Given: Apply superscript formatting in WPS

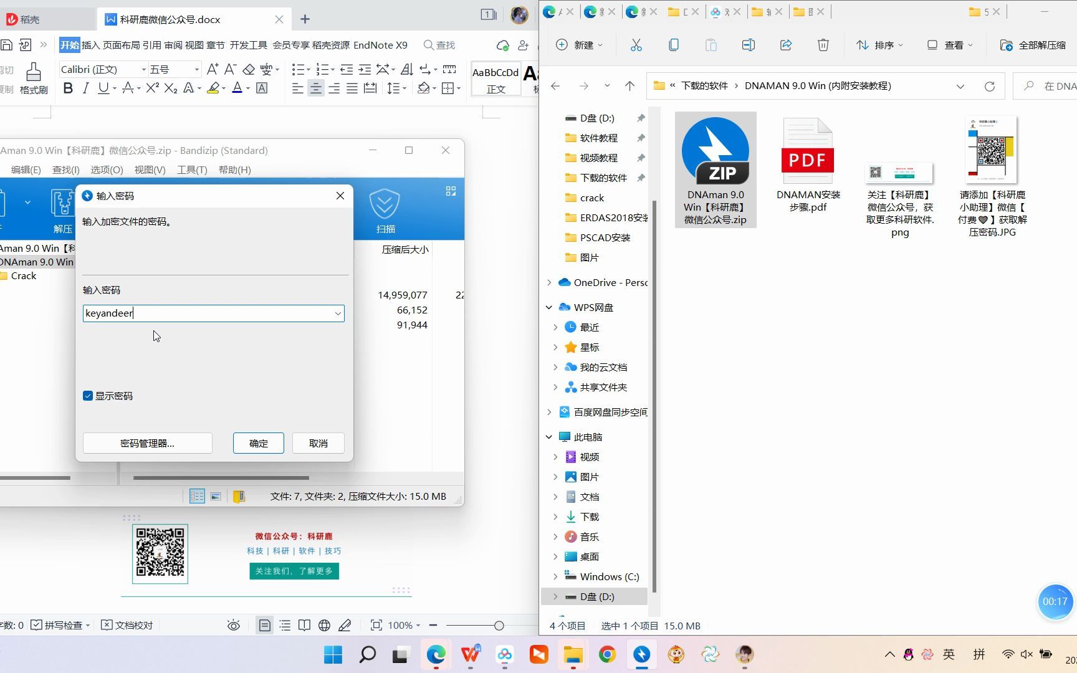Looking at the screenshot, I should [152, 88].
